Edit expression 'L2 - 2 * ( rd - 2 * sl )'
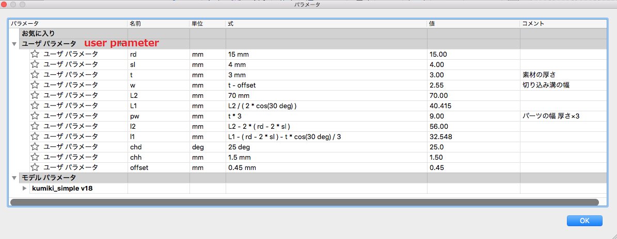 [x=327, y=126]
